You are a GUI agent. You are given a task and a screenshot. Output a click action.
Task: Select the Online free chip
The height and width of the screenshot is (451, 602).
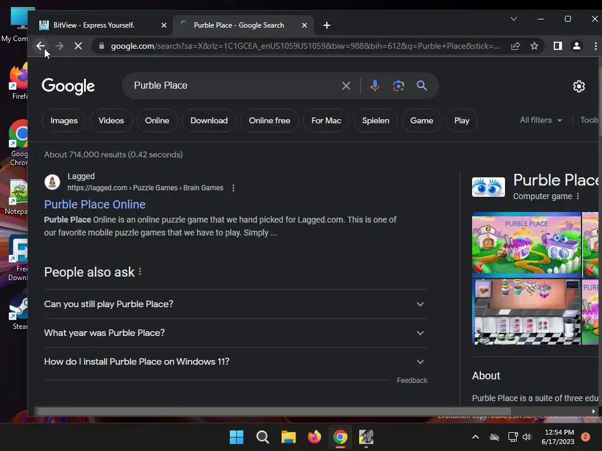(269, 120)
